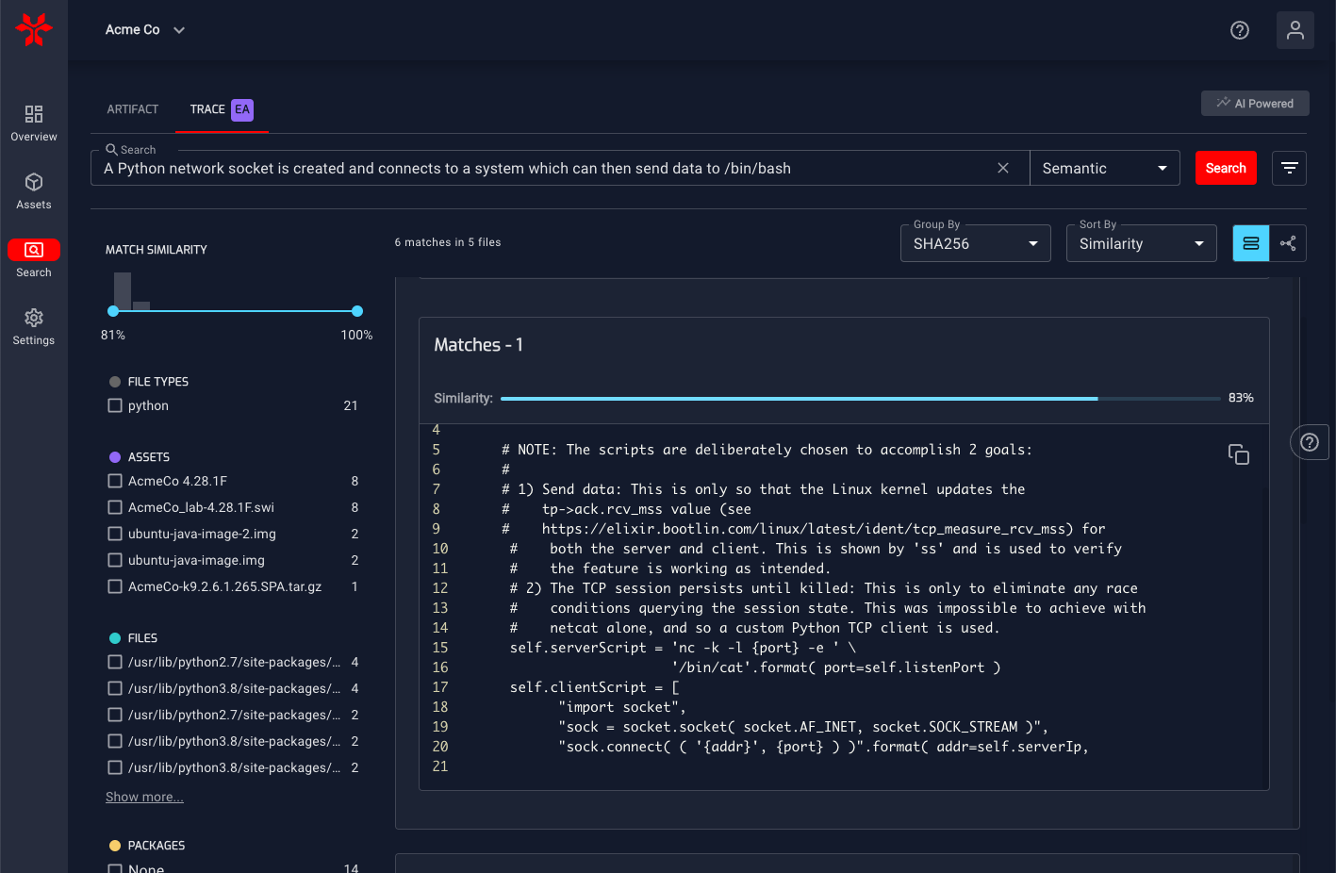Check the AcmeCo 4.28.1F asset filter
Screen dimensions: 1336x873
click(114, 481)
